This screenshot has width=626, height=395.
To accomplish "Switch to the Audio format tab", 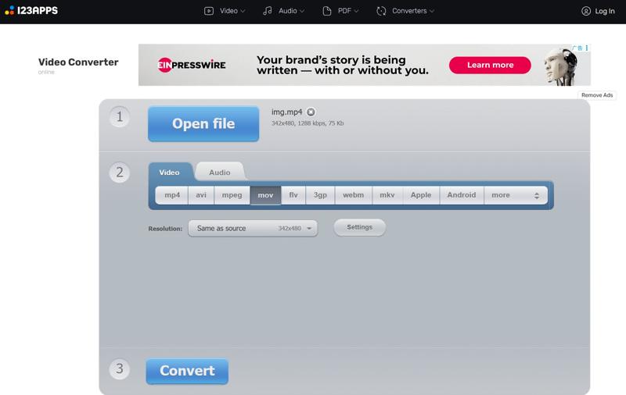I will pyautogui.click(x=220, y=172).
